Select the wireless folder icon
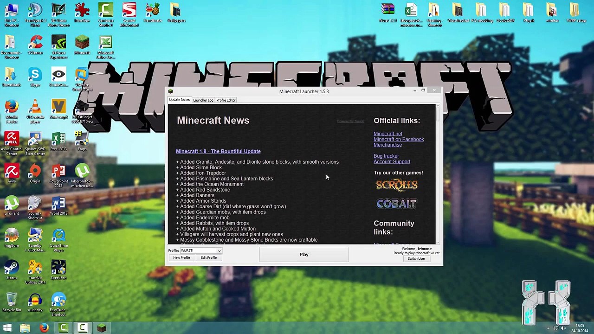The width and height of the screenshot is (594, 334). (552, 13)
